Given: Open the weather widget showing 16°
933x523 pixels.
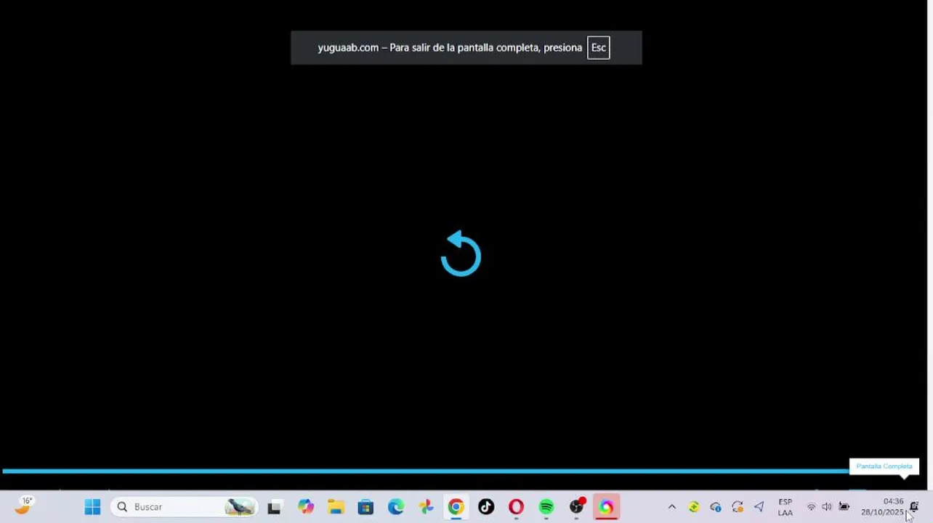Looking at the screenshot, I should click(24, 506).
